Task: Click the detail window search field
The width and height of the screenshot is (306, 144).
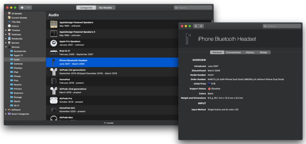Action: (x=281, y=26)
